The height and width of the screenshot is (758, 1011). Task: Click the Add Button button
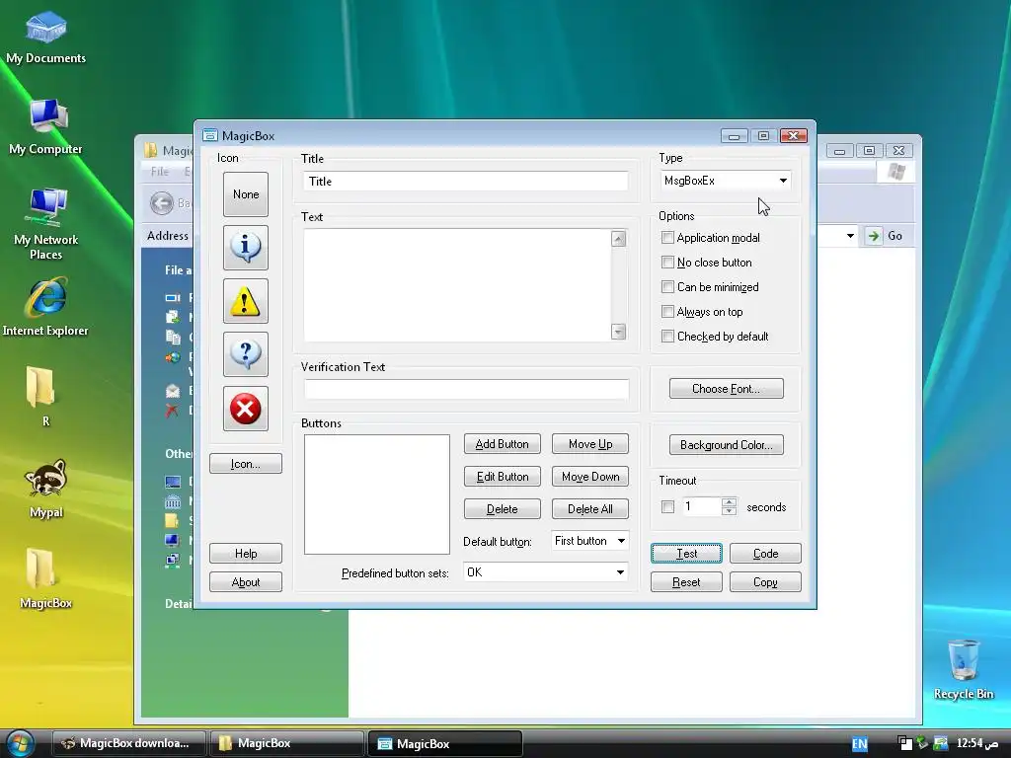[x=503, y=444]
